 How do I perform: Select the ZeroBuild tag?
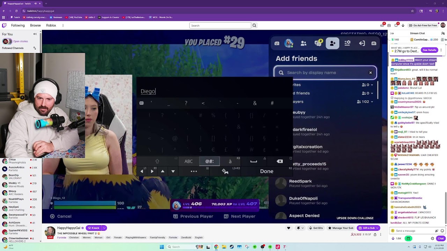(x=186, y=237)
